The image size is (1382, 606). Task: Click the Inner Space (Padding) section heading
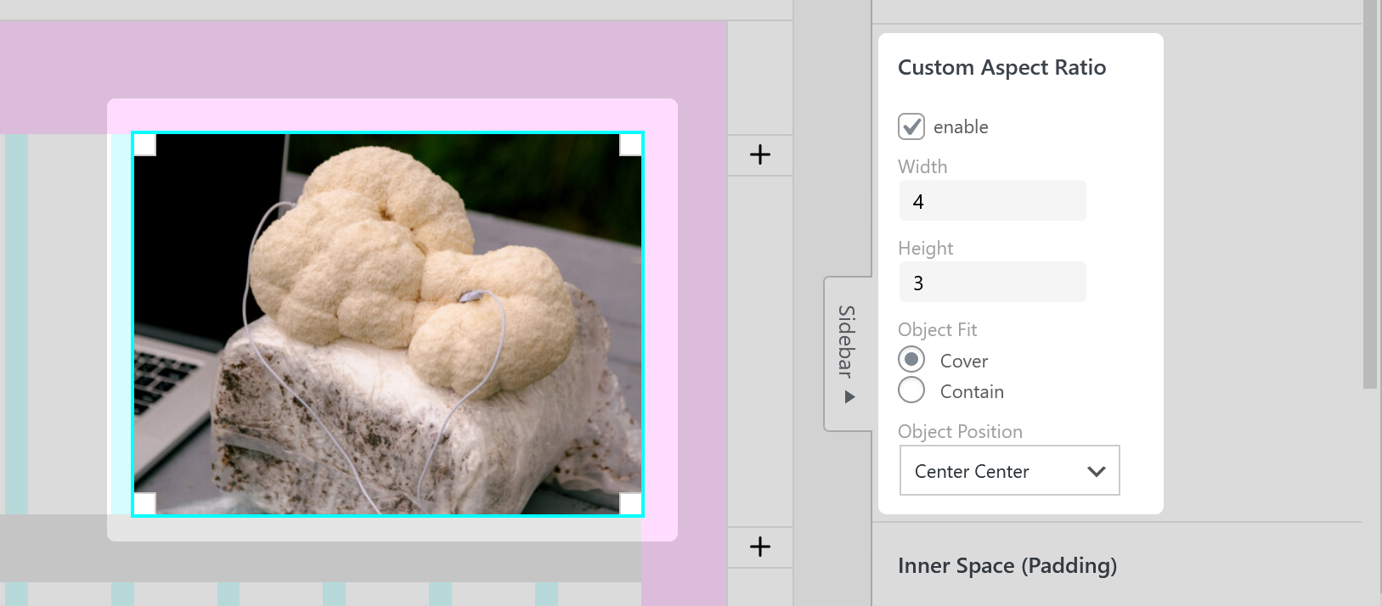click(1007, 566)
